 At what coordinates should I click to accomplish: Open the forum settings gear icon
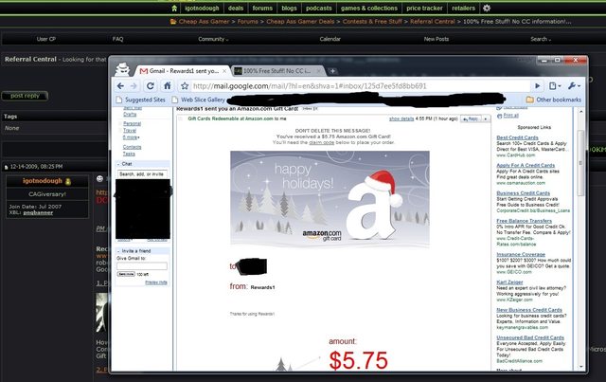(487, 9)
